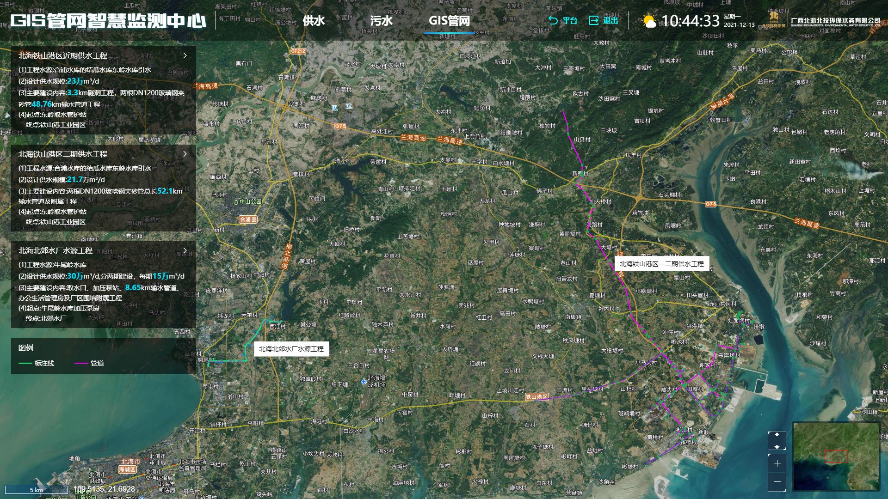Expand 北海铁山港区二期供水工程 panel chevron
The height and width of the screenshot is (499, 888).
pyautogui.click(x=185, y=154)
